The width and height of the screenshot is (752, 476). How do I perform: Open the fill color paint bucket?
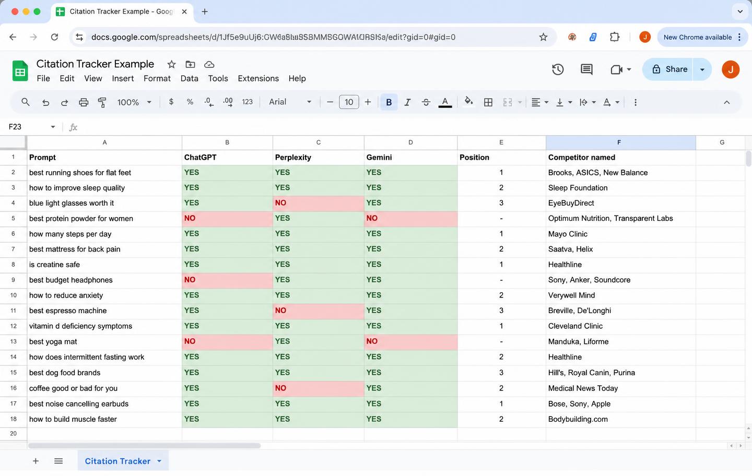click(x=469, y=102)
